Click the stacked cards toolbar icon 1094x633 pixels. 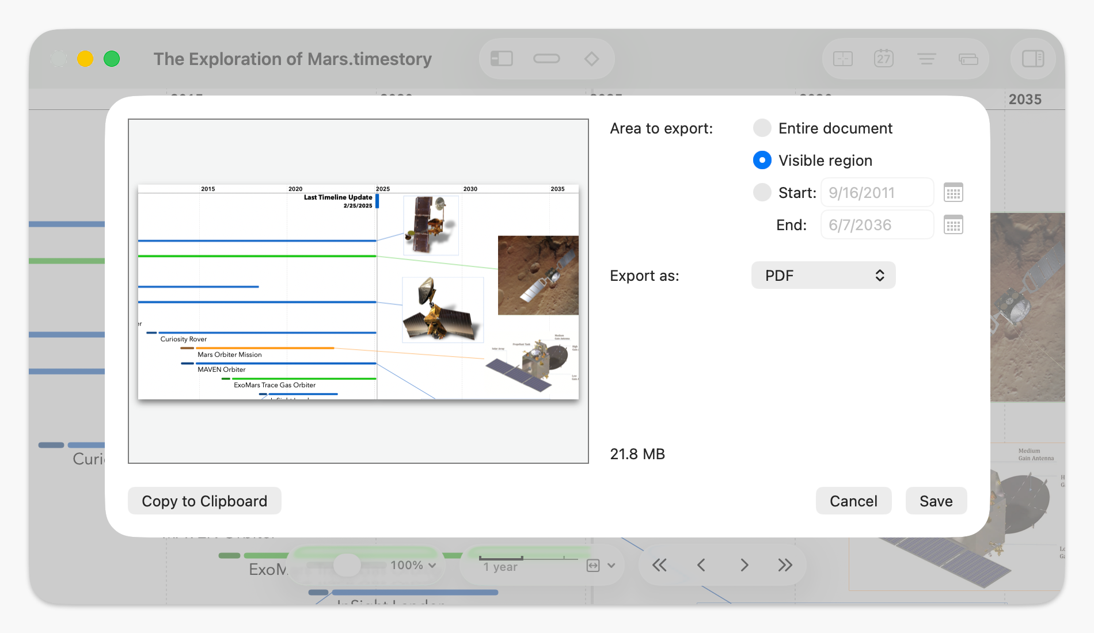pyautogui.click(x=967, y=58)
